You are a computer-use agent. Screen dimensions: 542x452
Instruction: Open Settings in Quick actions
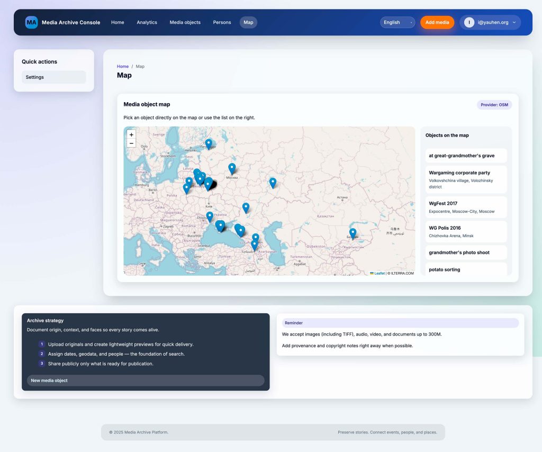coord(53,77)
